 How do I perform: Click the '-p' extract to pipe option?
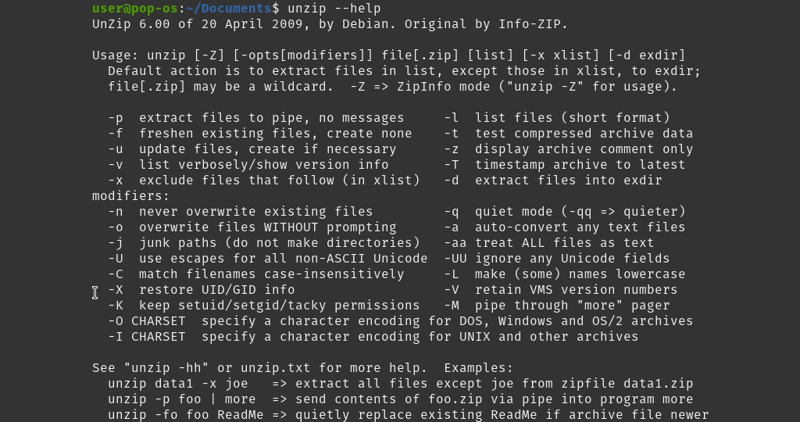point(256,118)
